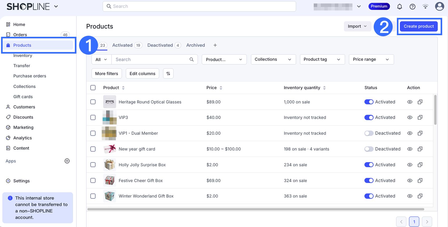Duplicate the VIP3 product with copy icon
The image size is (448, 227).
click(x=420, y=117)
